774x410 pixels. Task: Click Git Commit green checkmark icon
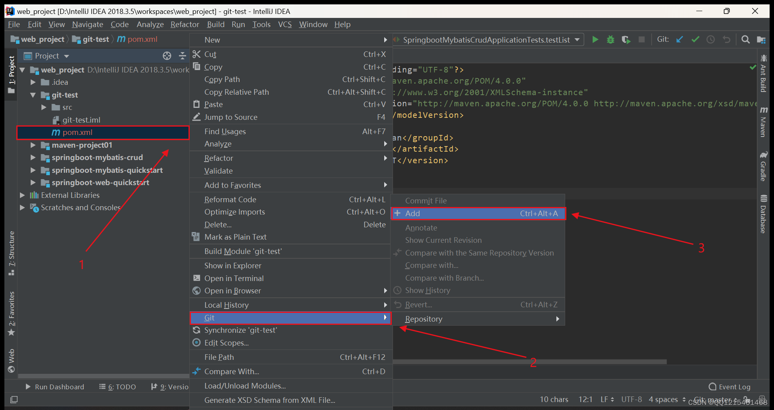coord(695,39)
